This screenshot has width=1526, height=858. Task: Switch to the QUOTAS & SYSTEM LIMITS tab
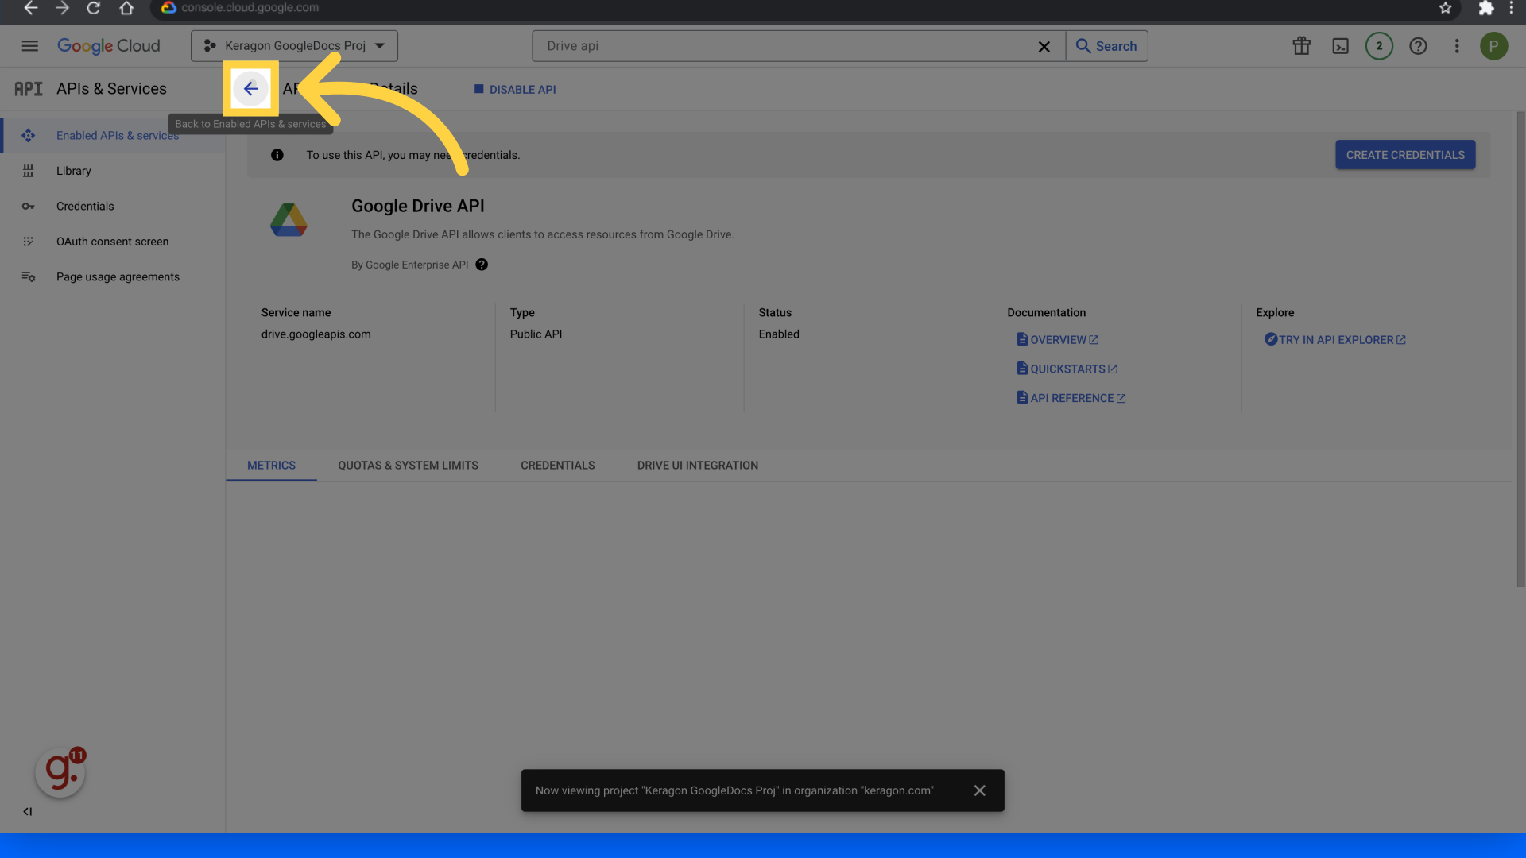(408, 466)
